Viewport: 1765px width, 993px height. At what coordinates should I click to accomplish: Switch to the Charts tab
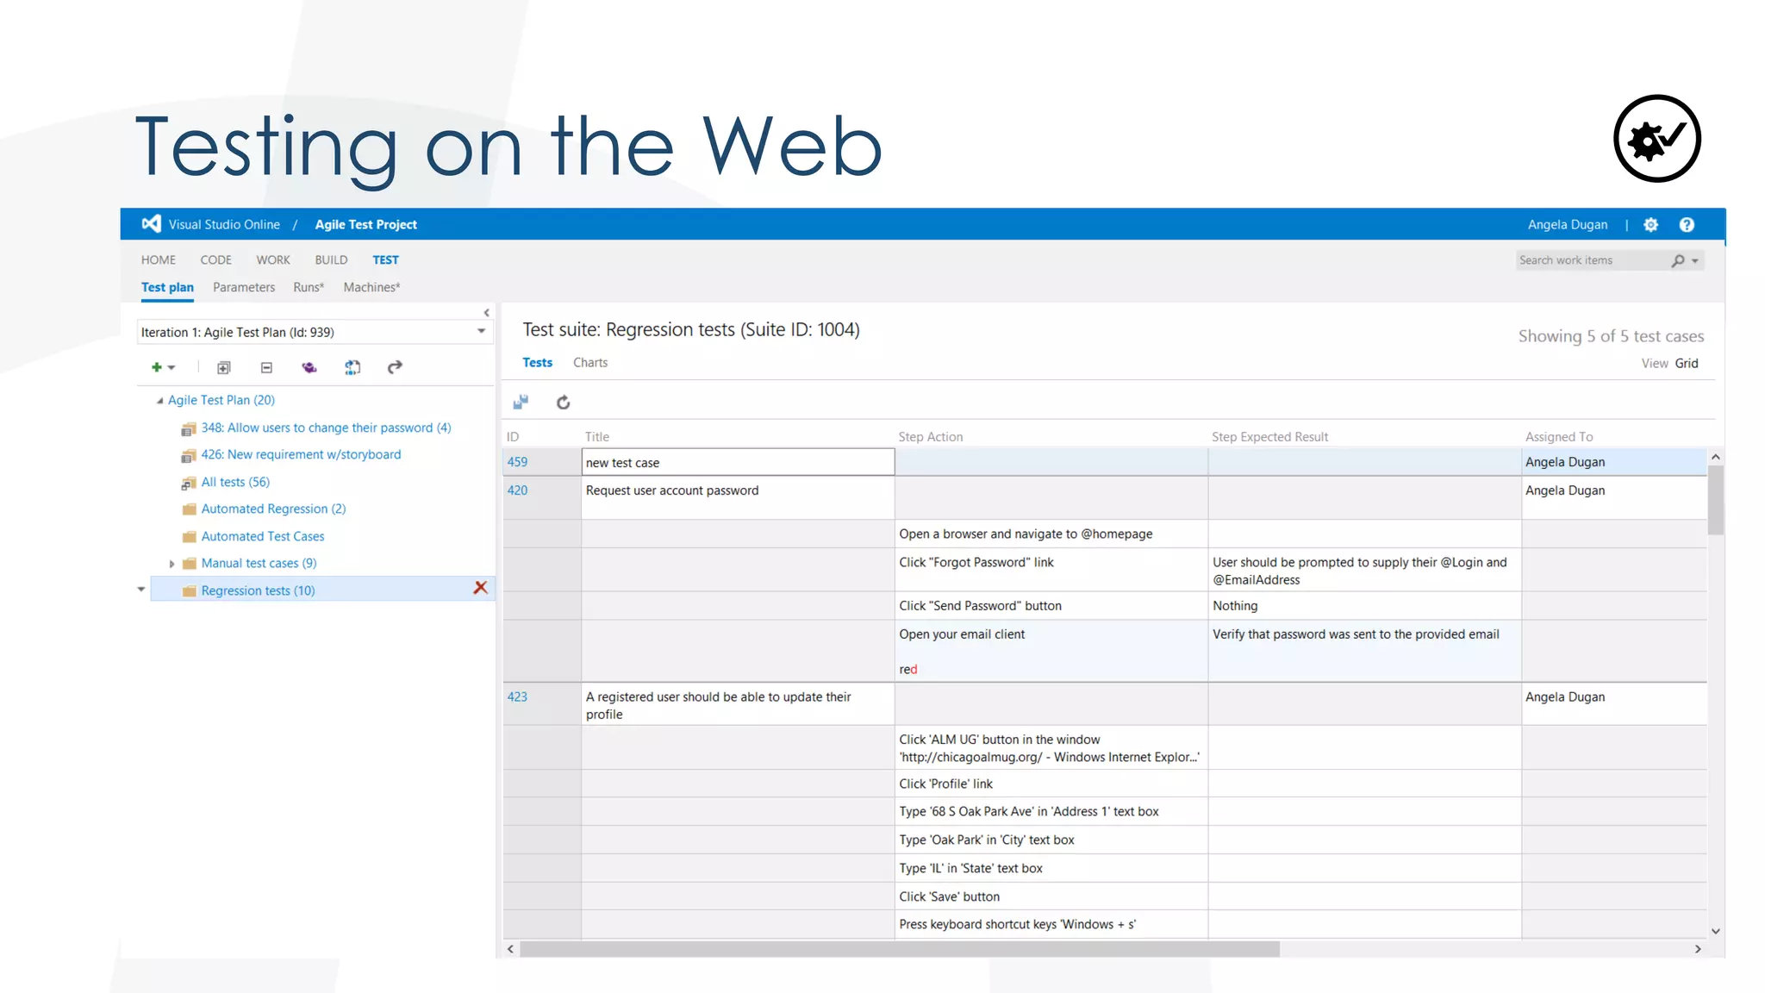pyautogui.click(x=590, y=363)
